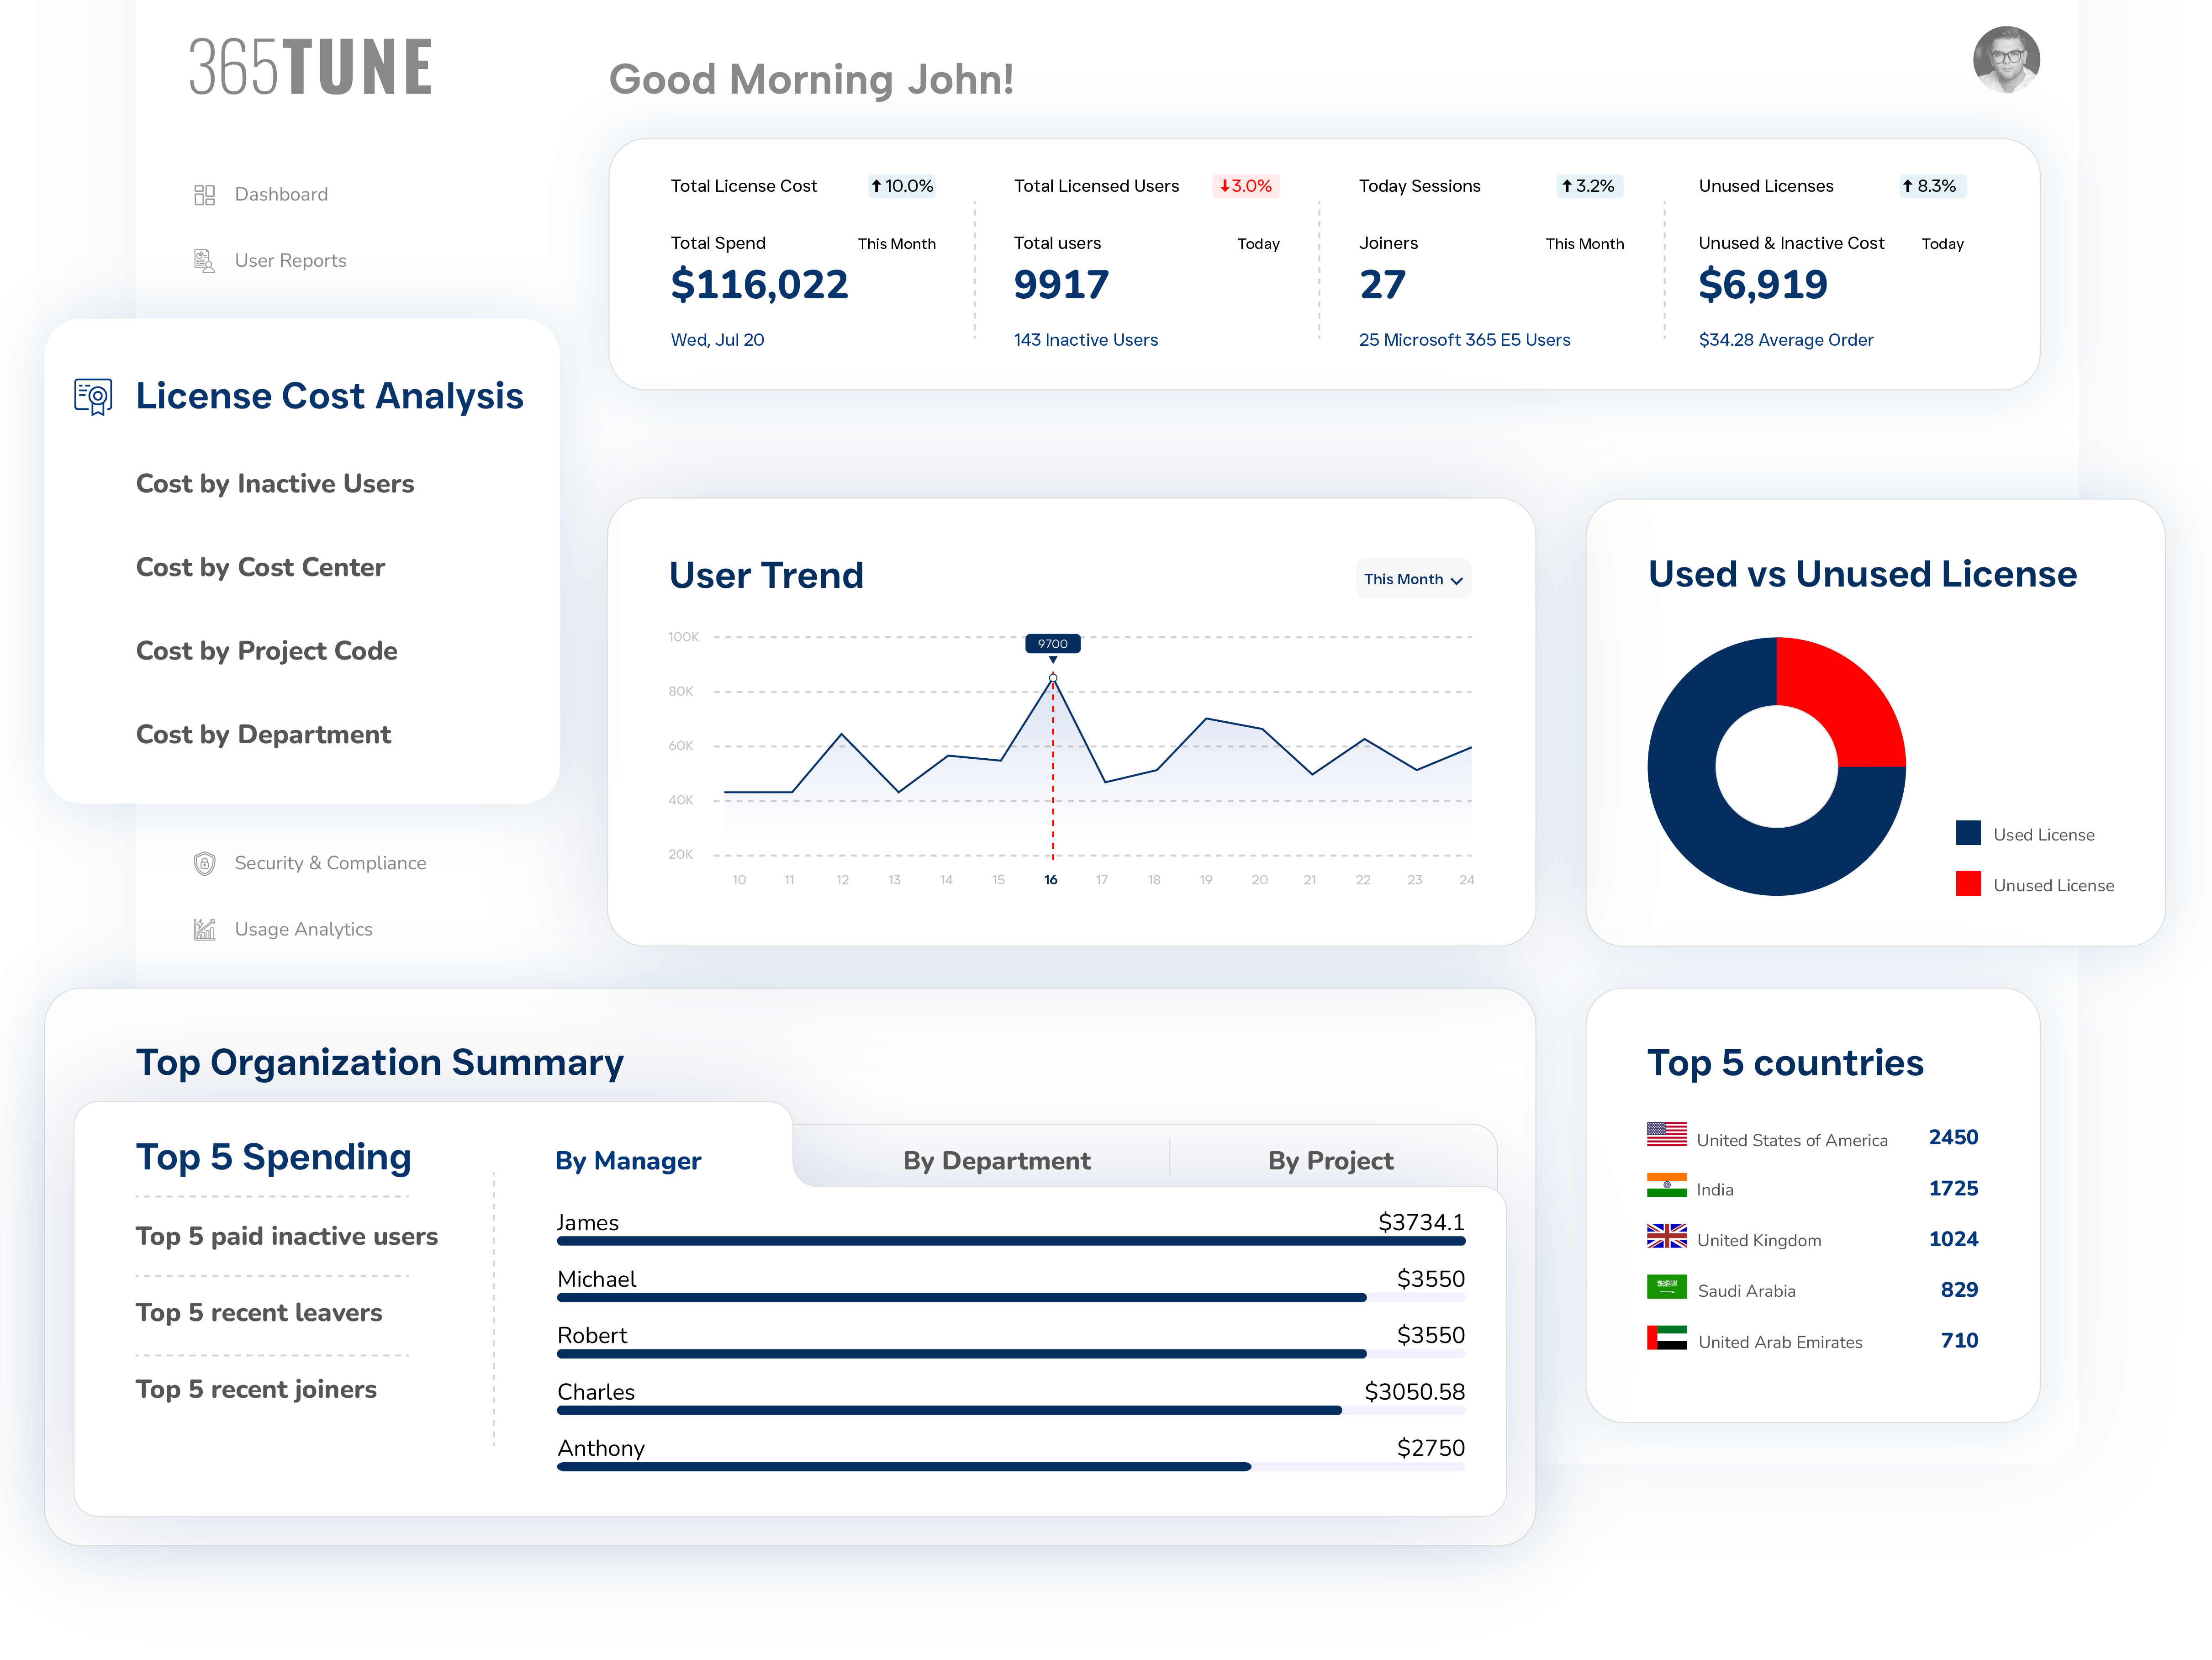The image size is (2212, 1660).
Task: Click the United States flag icon
Action: 1666,1134
